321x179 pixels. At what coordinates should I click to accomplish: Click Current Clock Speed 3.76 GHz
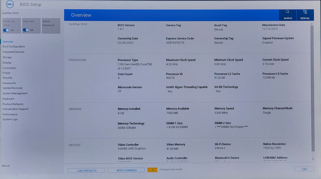click(268, 64)
